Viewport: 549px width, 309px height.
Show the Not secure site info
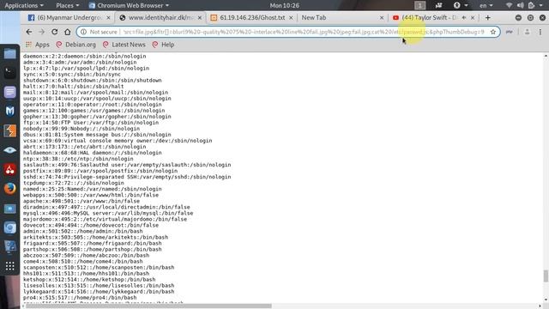tap(99, 32)
